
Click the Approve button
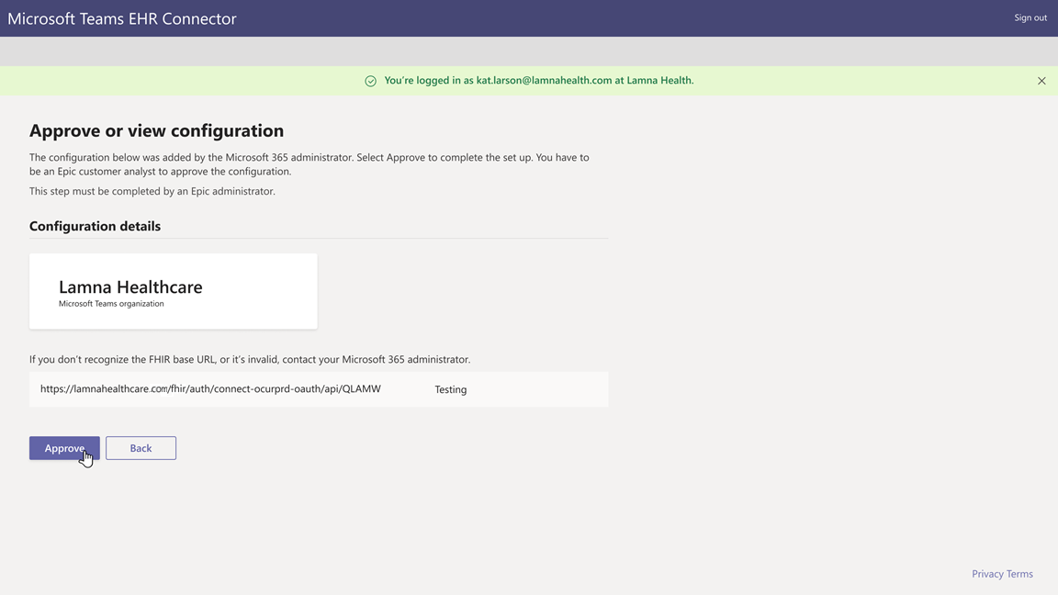[x=64, y=448]
